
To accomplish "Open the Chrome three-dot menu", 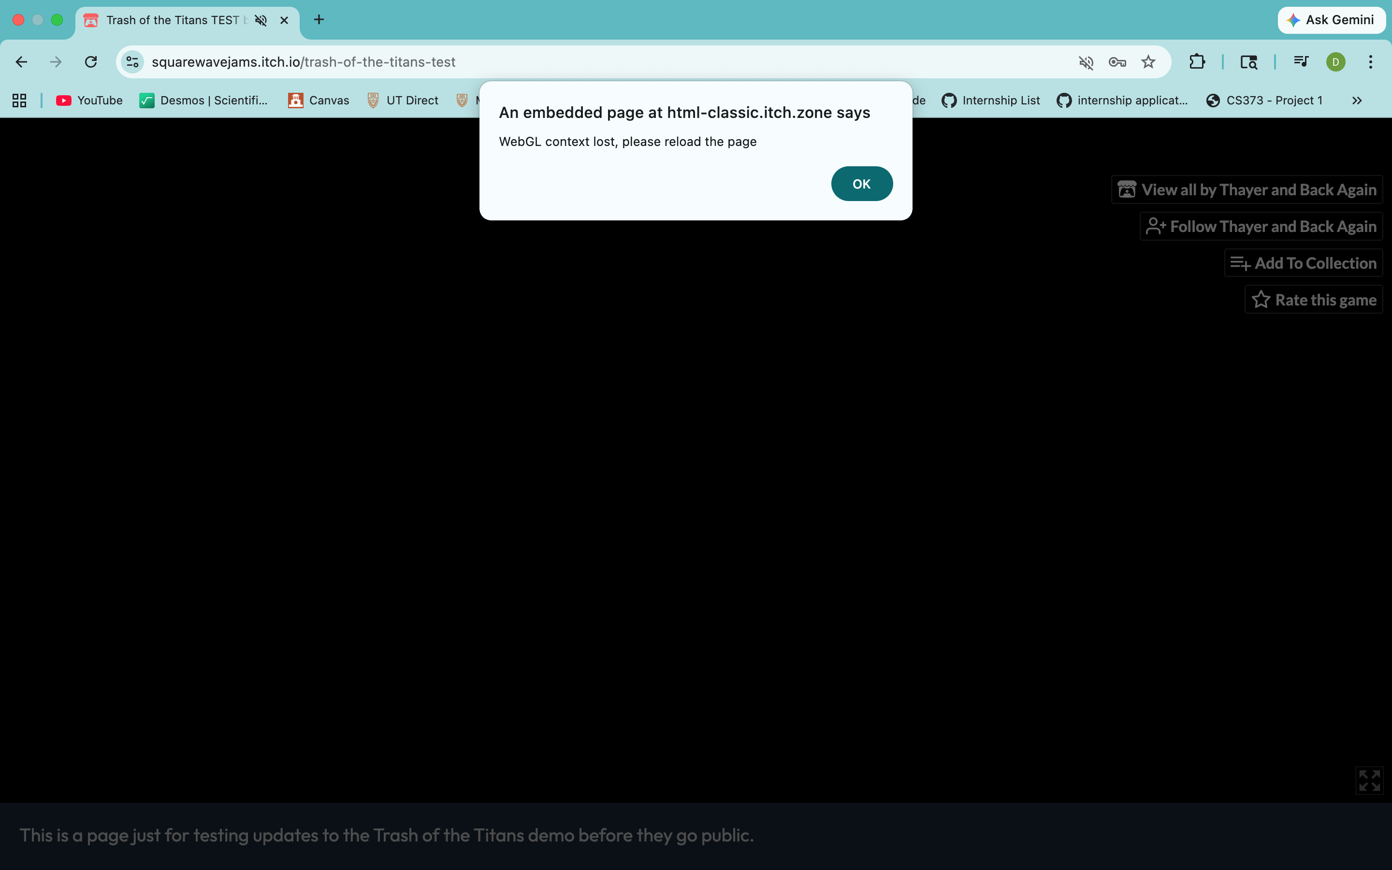I will [x=1370, y=61].
